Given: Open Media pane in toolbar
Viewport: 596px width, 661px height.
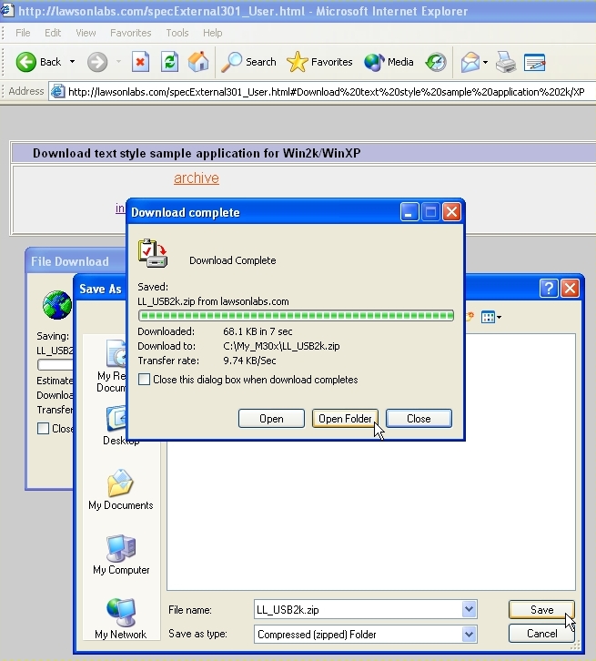Looking at the screenshot, I should coord(389,62).
